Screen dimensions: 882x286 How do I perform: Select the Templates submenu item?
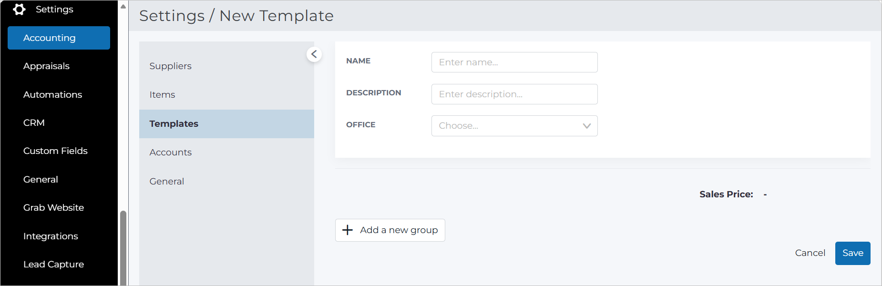(226, 124)
